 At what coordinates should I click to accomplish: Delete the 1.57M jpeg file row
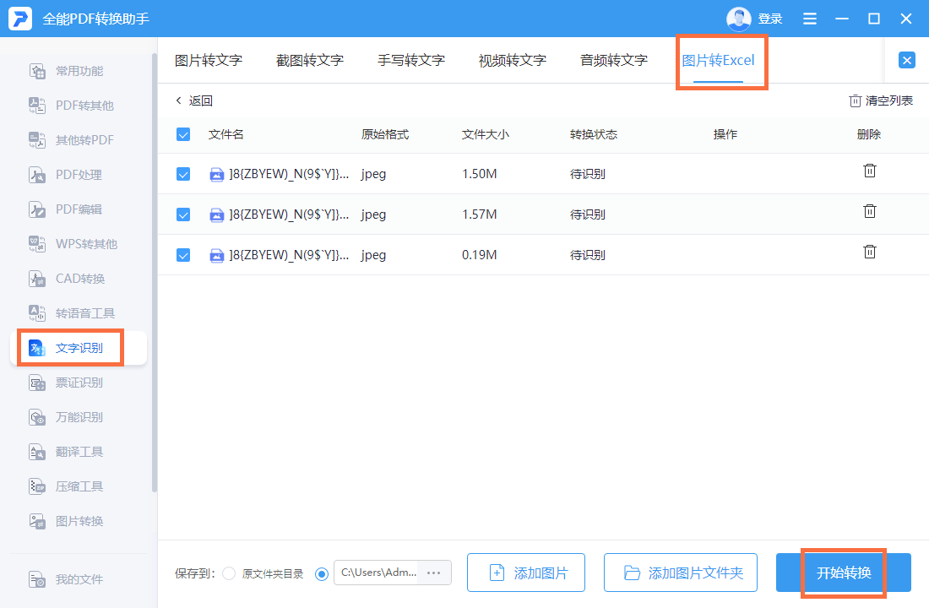tap(869, 211)
